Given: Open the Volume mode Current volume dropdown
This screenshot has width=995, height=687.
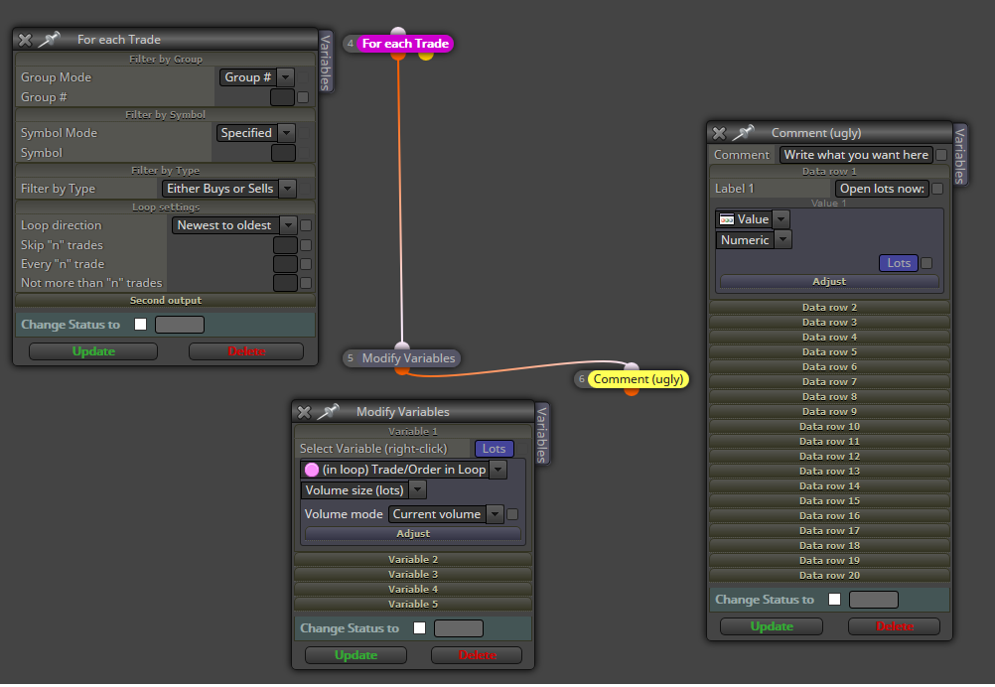Looking at the screenshot, I should 446,514.
